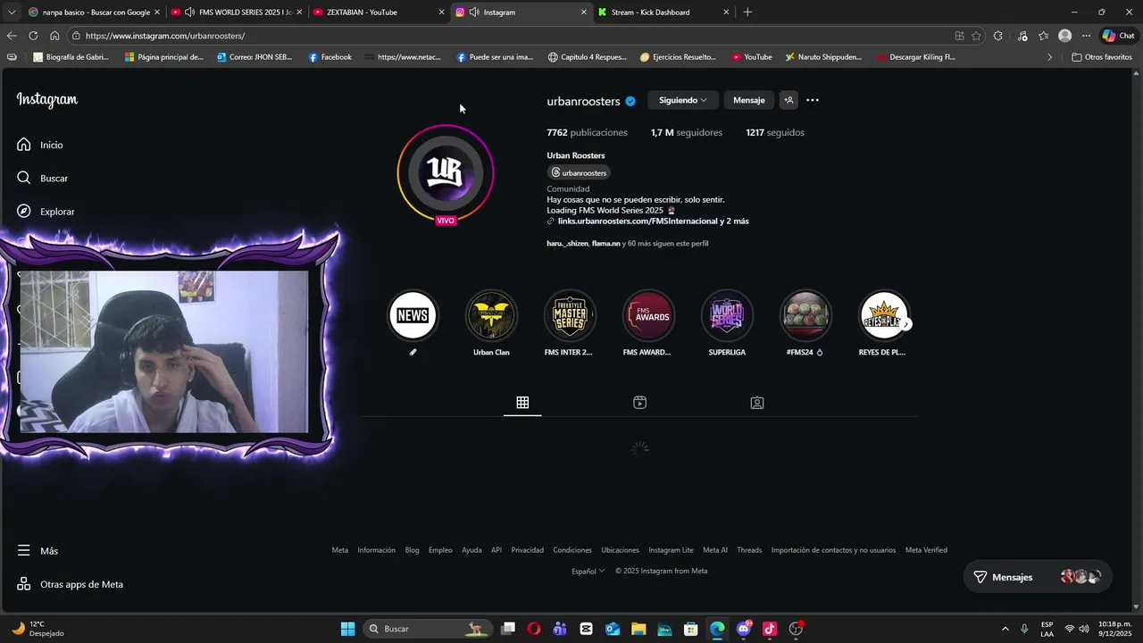Open the Privacidad footer link
Image resolution: width=1143 pixels, height=643 pixels.
[527, 550]
